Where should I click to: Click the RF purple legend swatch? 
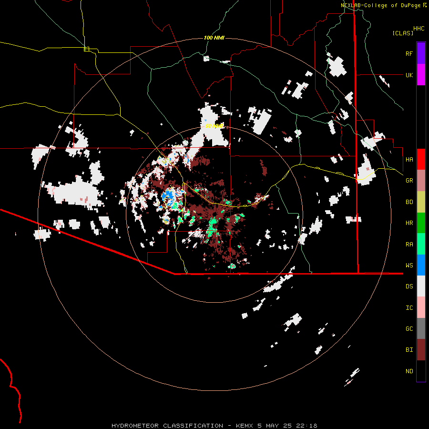pos(421,53)
